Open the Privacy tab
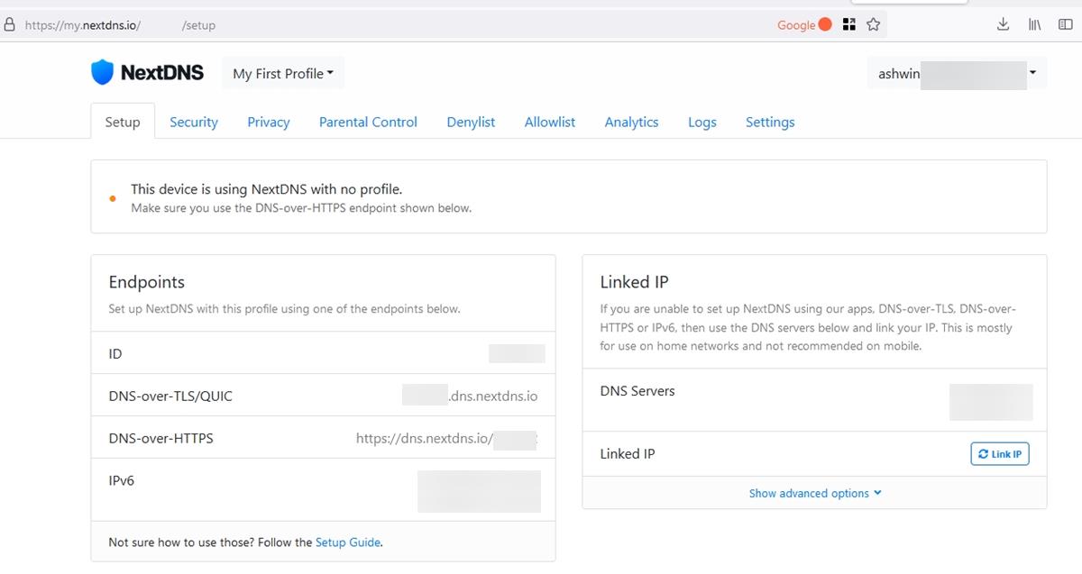The height and width of the screenshot is (574, 1082). pos(269,122)
